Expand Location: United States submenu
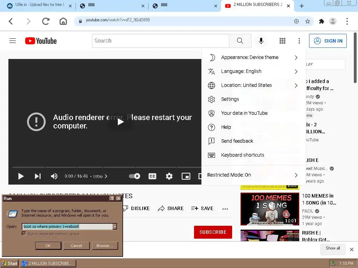Image resolution: width=358 pixels, height=268 pixels. click(x=253, y=85)
